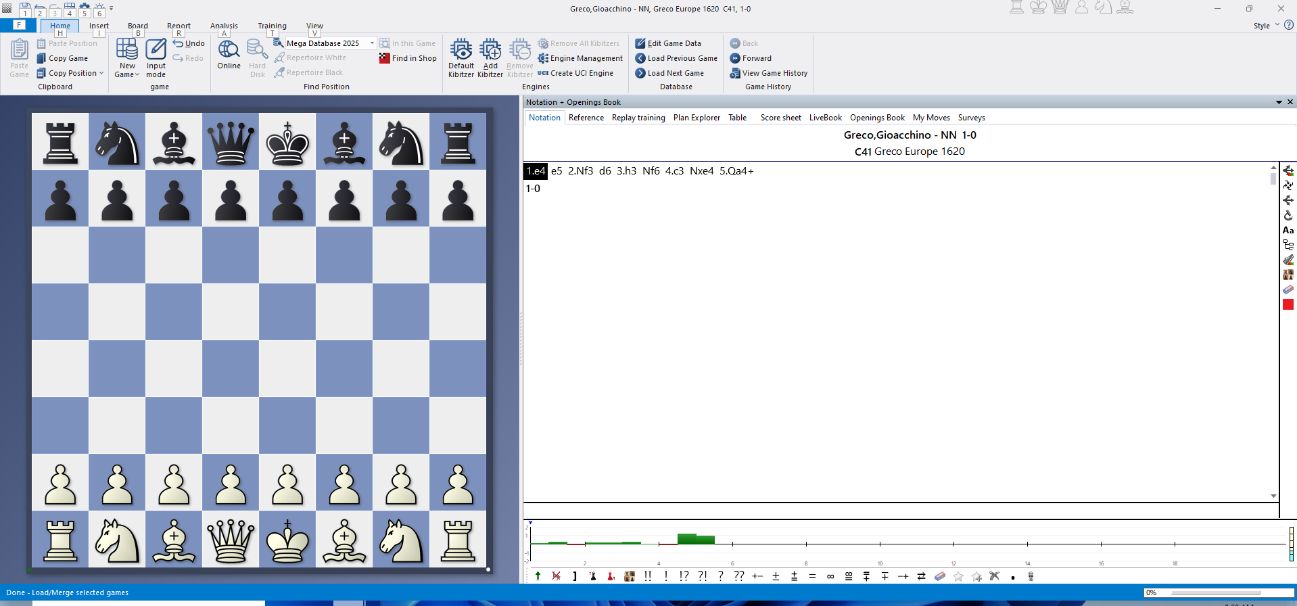
Task: Add the !! brilliant move annotation
Action: point(648,576)
